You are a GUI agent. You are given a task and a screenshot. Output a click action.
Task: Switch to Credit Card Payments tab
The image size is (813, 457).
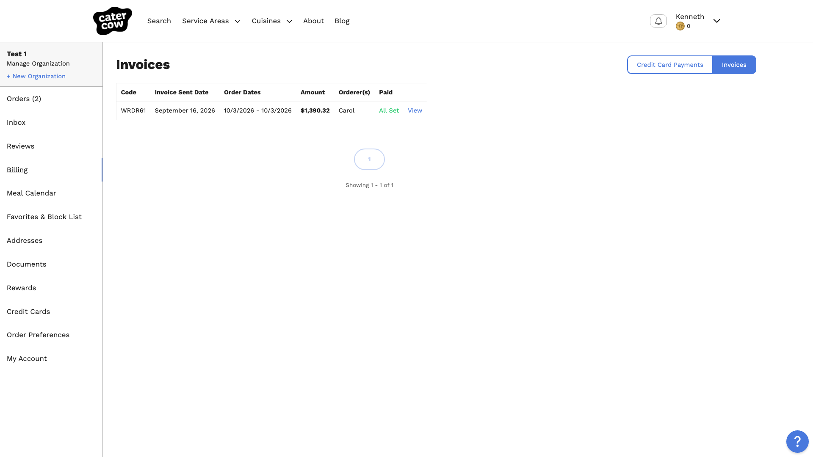670,65
